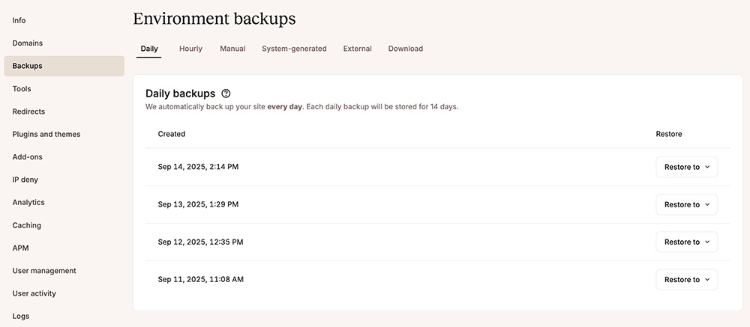Switch to the Manual tab
This screenshot has width=750, height=327.
[232, 49]
